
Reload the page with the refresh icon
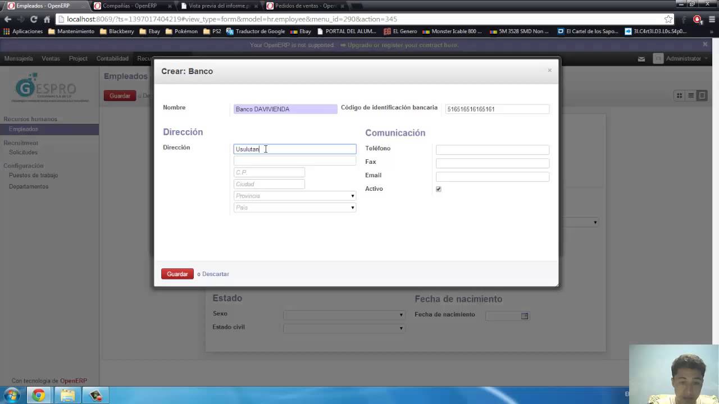34,19
